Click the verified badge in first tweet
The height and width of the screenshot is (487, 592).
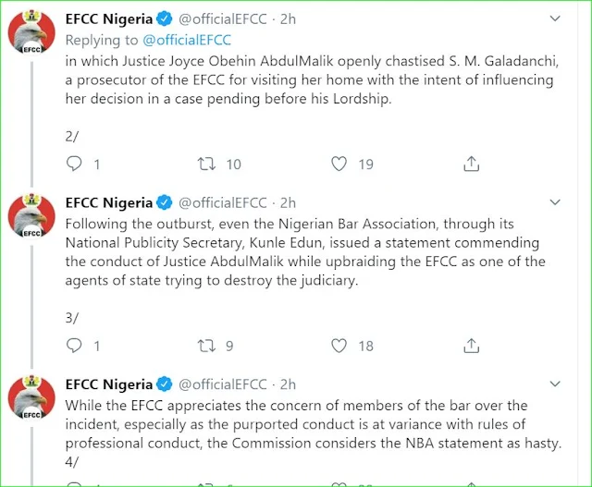pyautogui.click(x=165, y=18)
